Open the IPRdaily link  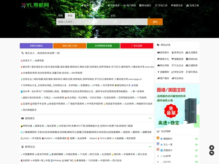tap(57, 161)
